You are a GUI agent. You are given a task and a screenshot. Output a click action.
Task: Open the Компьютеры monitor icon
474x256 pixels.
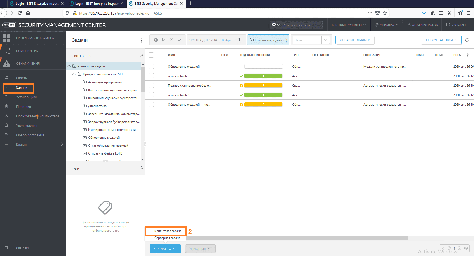(7, 51)
